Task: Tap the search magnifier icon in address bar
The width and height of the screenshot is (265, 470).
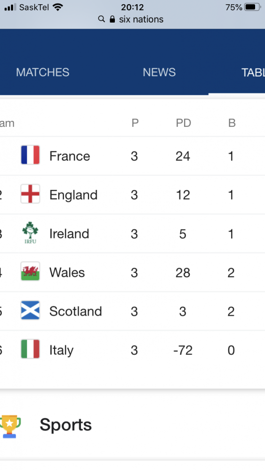Action: point(102,19)
